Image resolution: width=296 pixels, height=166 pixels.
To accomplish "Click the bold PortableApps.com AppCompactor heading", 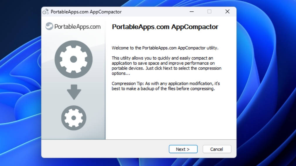I will [x=165, y=27].
